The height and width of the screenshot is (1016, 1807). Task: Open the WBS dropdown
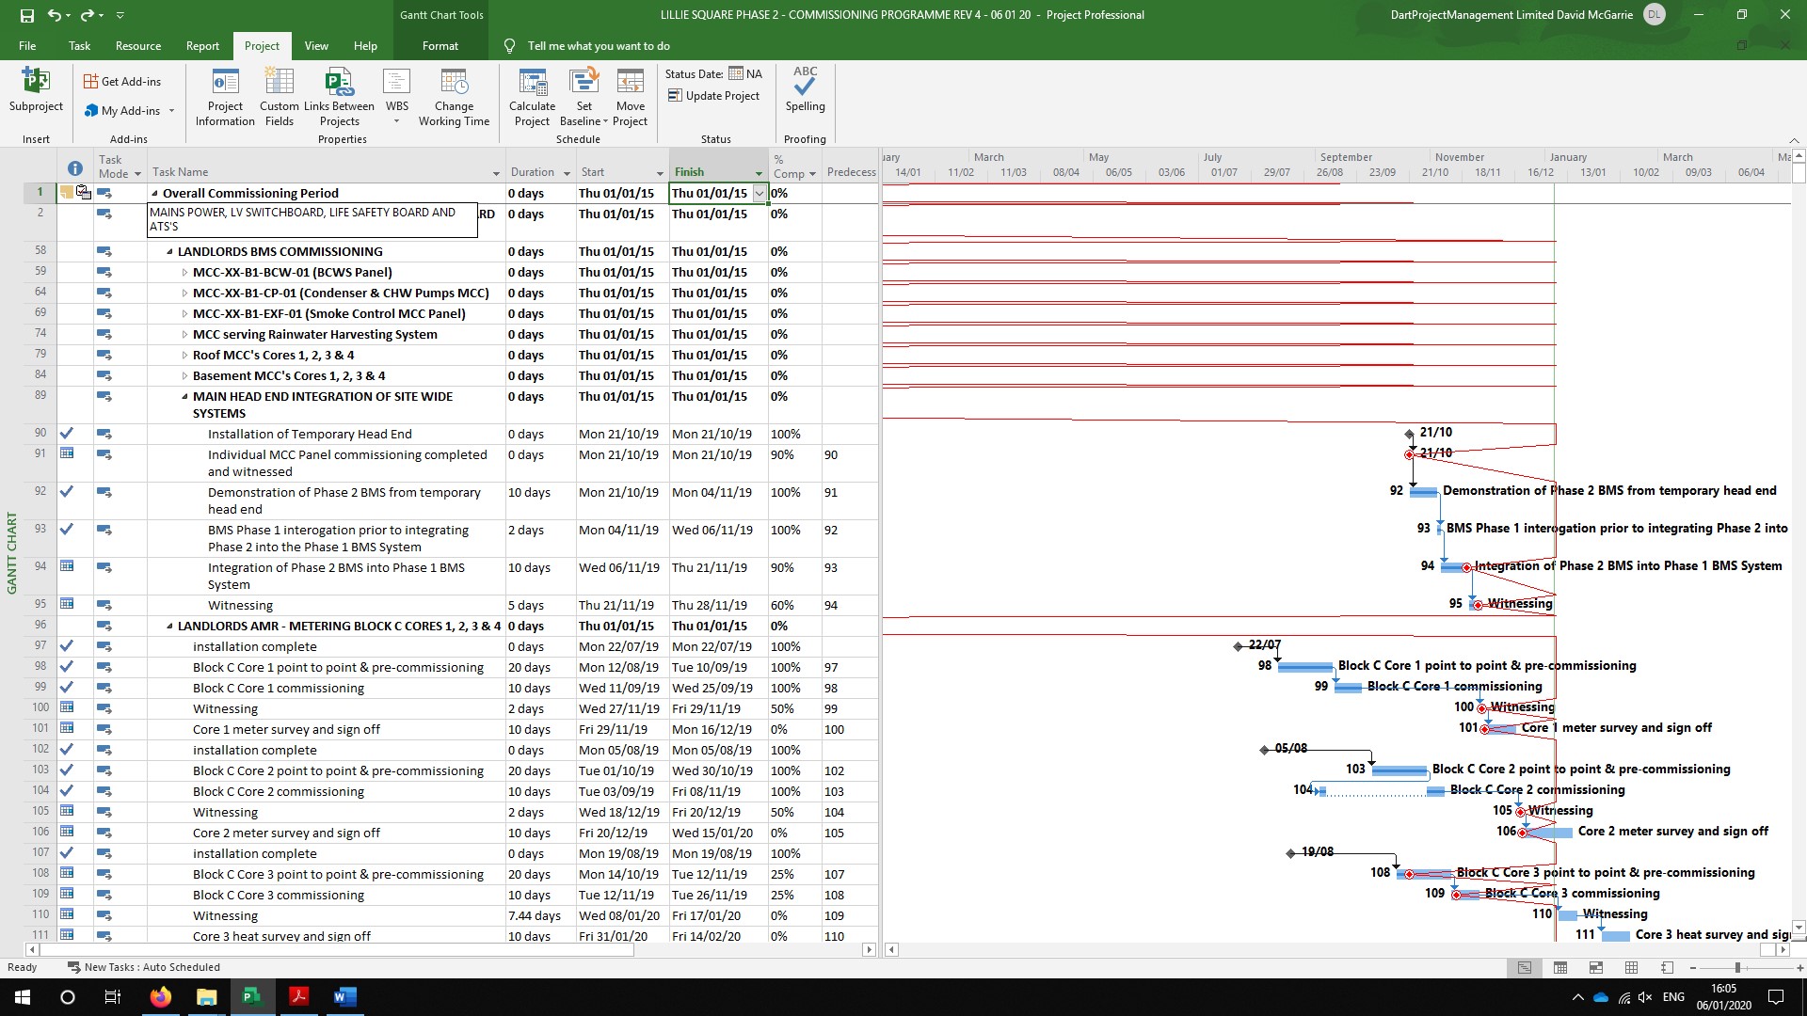click(396, 120)
